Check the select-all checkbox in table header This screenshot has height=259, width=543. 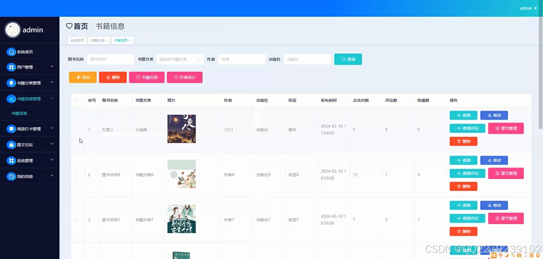click(76, 100)
